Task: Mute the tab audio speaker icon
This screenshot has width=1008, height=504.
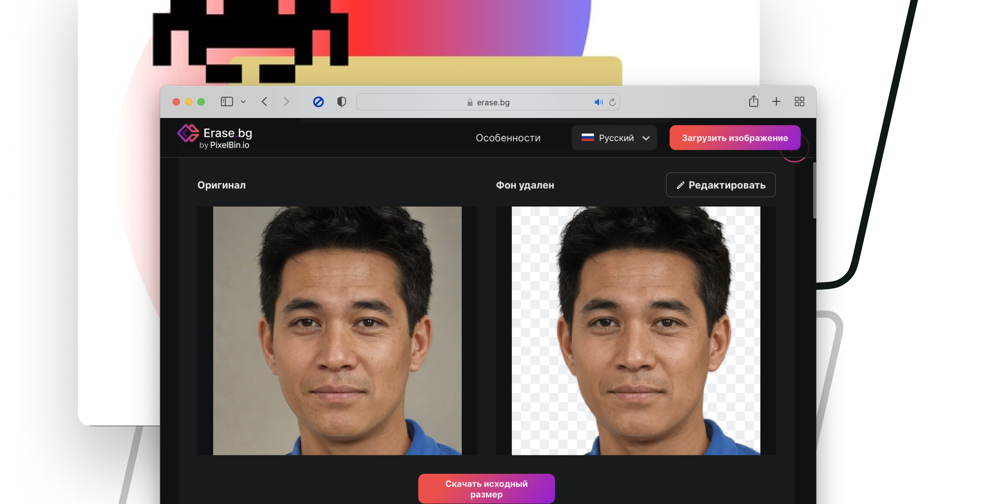Action: [x=599, y=102]
